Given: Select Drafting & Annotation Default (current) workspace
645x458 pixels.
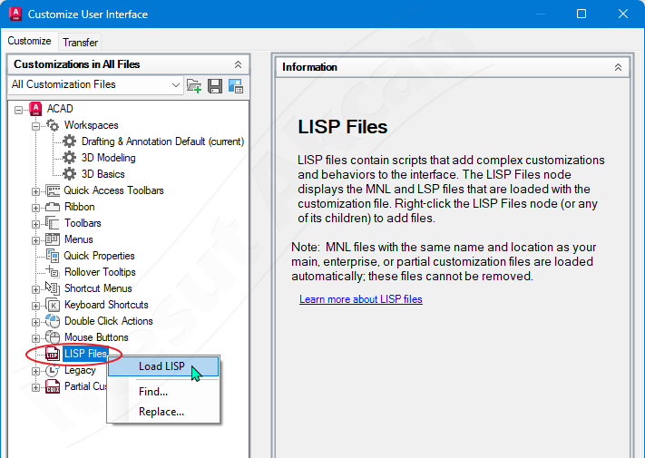Looking at the screenshot, I should point(163,141).
